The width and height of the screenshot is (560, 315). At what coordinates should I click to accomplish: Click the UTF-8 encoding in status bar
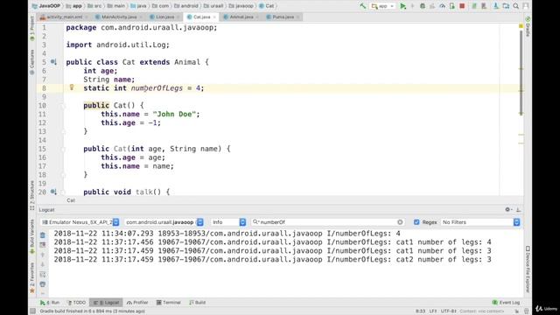[448, 311]
